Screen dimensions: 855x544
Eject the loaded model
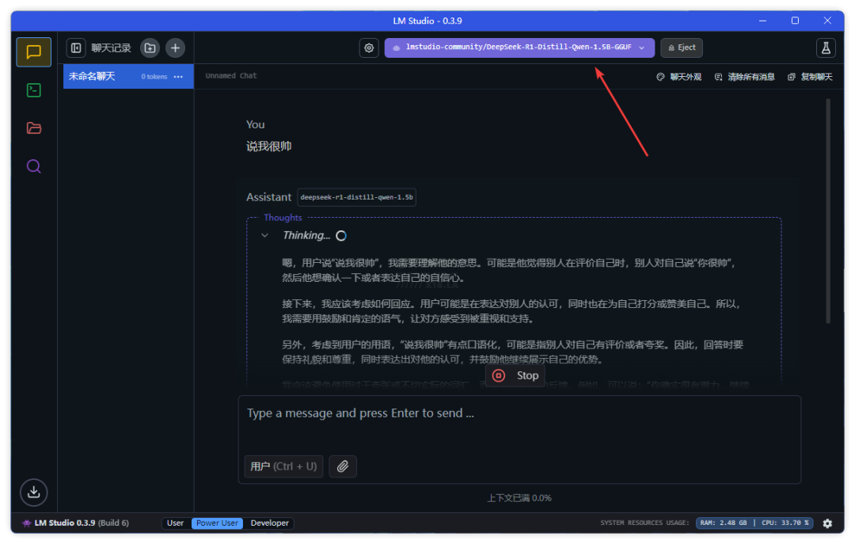point(682,48)
